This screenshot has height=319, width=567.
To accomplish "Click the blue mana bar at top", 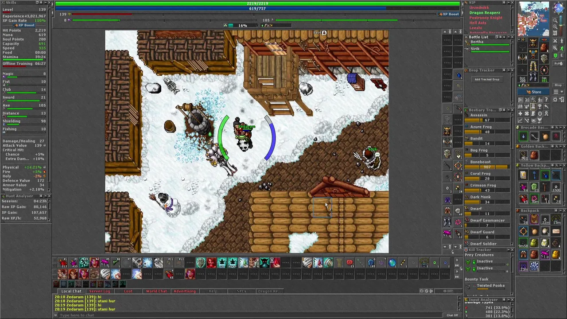I will click(x=257, y=8).
